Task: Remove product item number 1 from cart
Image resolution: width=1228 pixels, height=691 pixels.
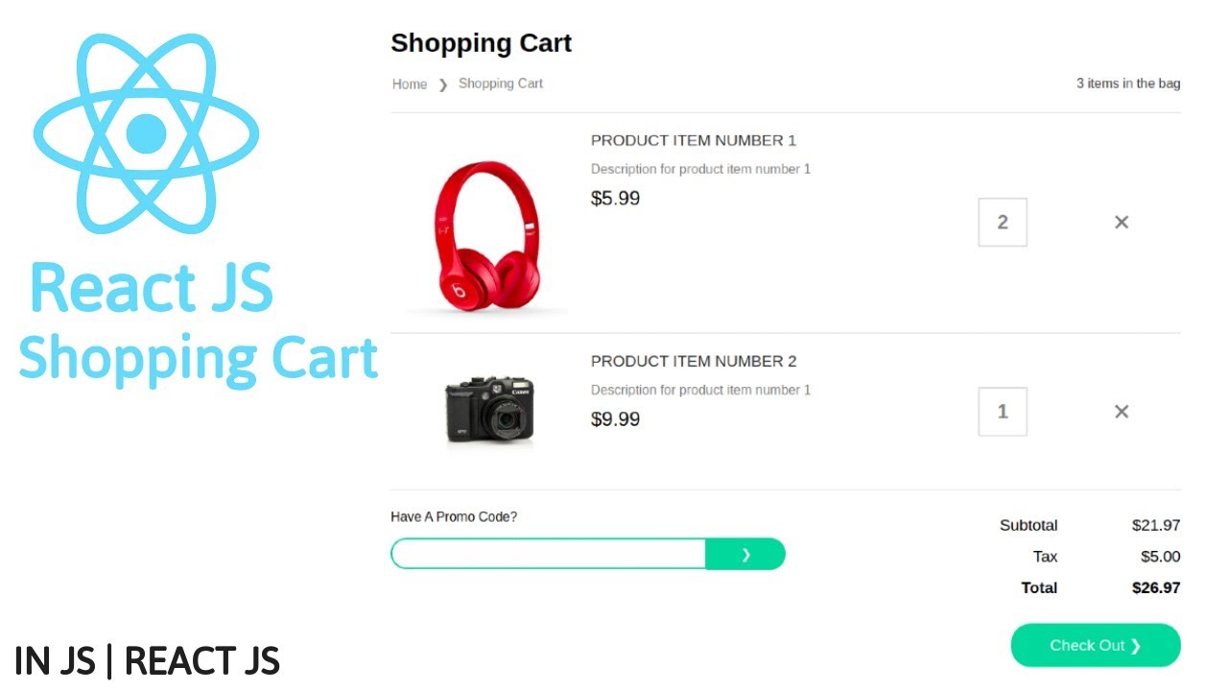Action: click(1121, 223)
